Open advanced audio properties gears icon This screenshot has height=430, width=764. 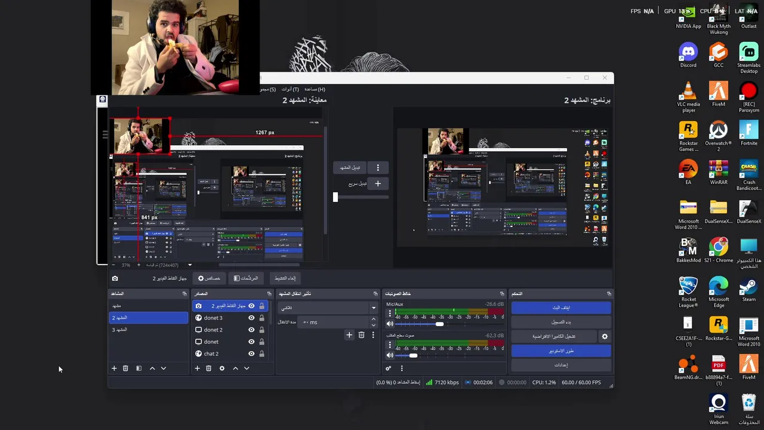point(389,368)
